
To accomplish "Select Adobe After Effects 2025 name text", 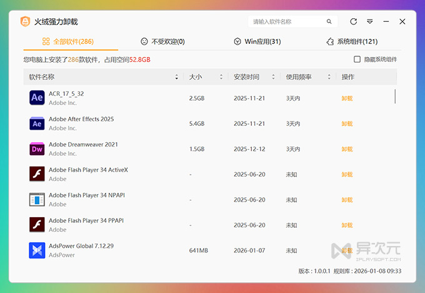I will coord(81,119).
